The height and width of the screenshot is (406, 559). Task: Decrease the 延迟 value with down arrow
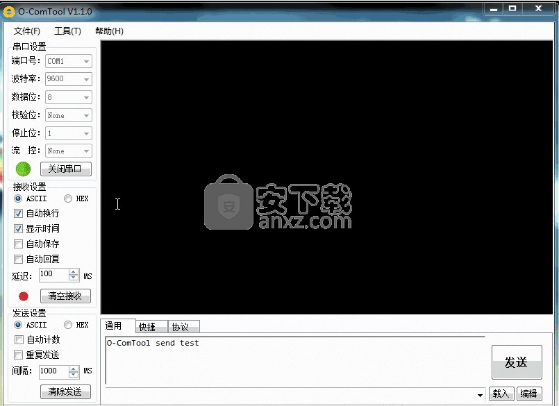tap(74, 278)
